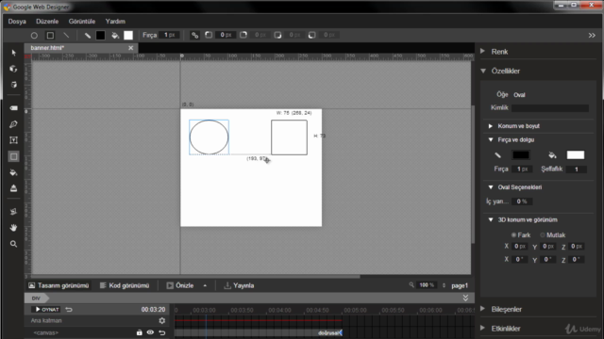Select the Shape tool in sidebar
The width and height of the screenshot is (604, 339).
[x=13, y=156]
